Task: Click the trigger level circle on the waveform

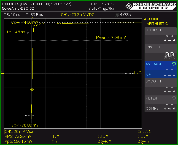Action: coord(32,90)
